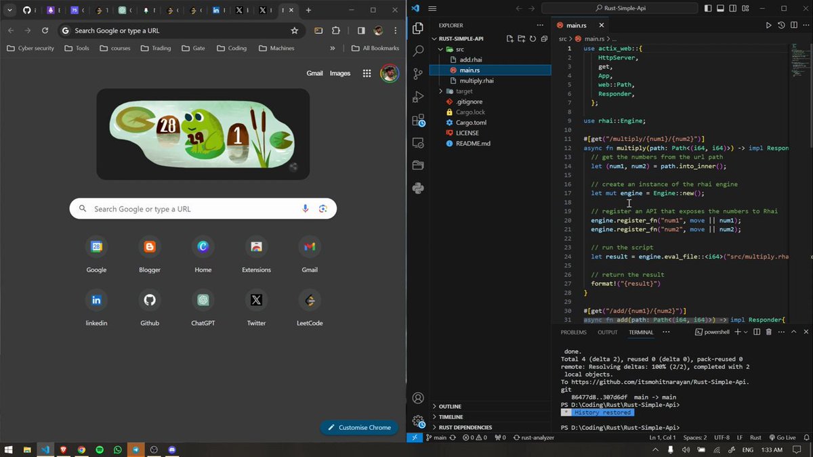Expand the OUTLINE section

click(450, 406)
